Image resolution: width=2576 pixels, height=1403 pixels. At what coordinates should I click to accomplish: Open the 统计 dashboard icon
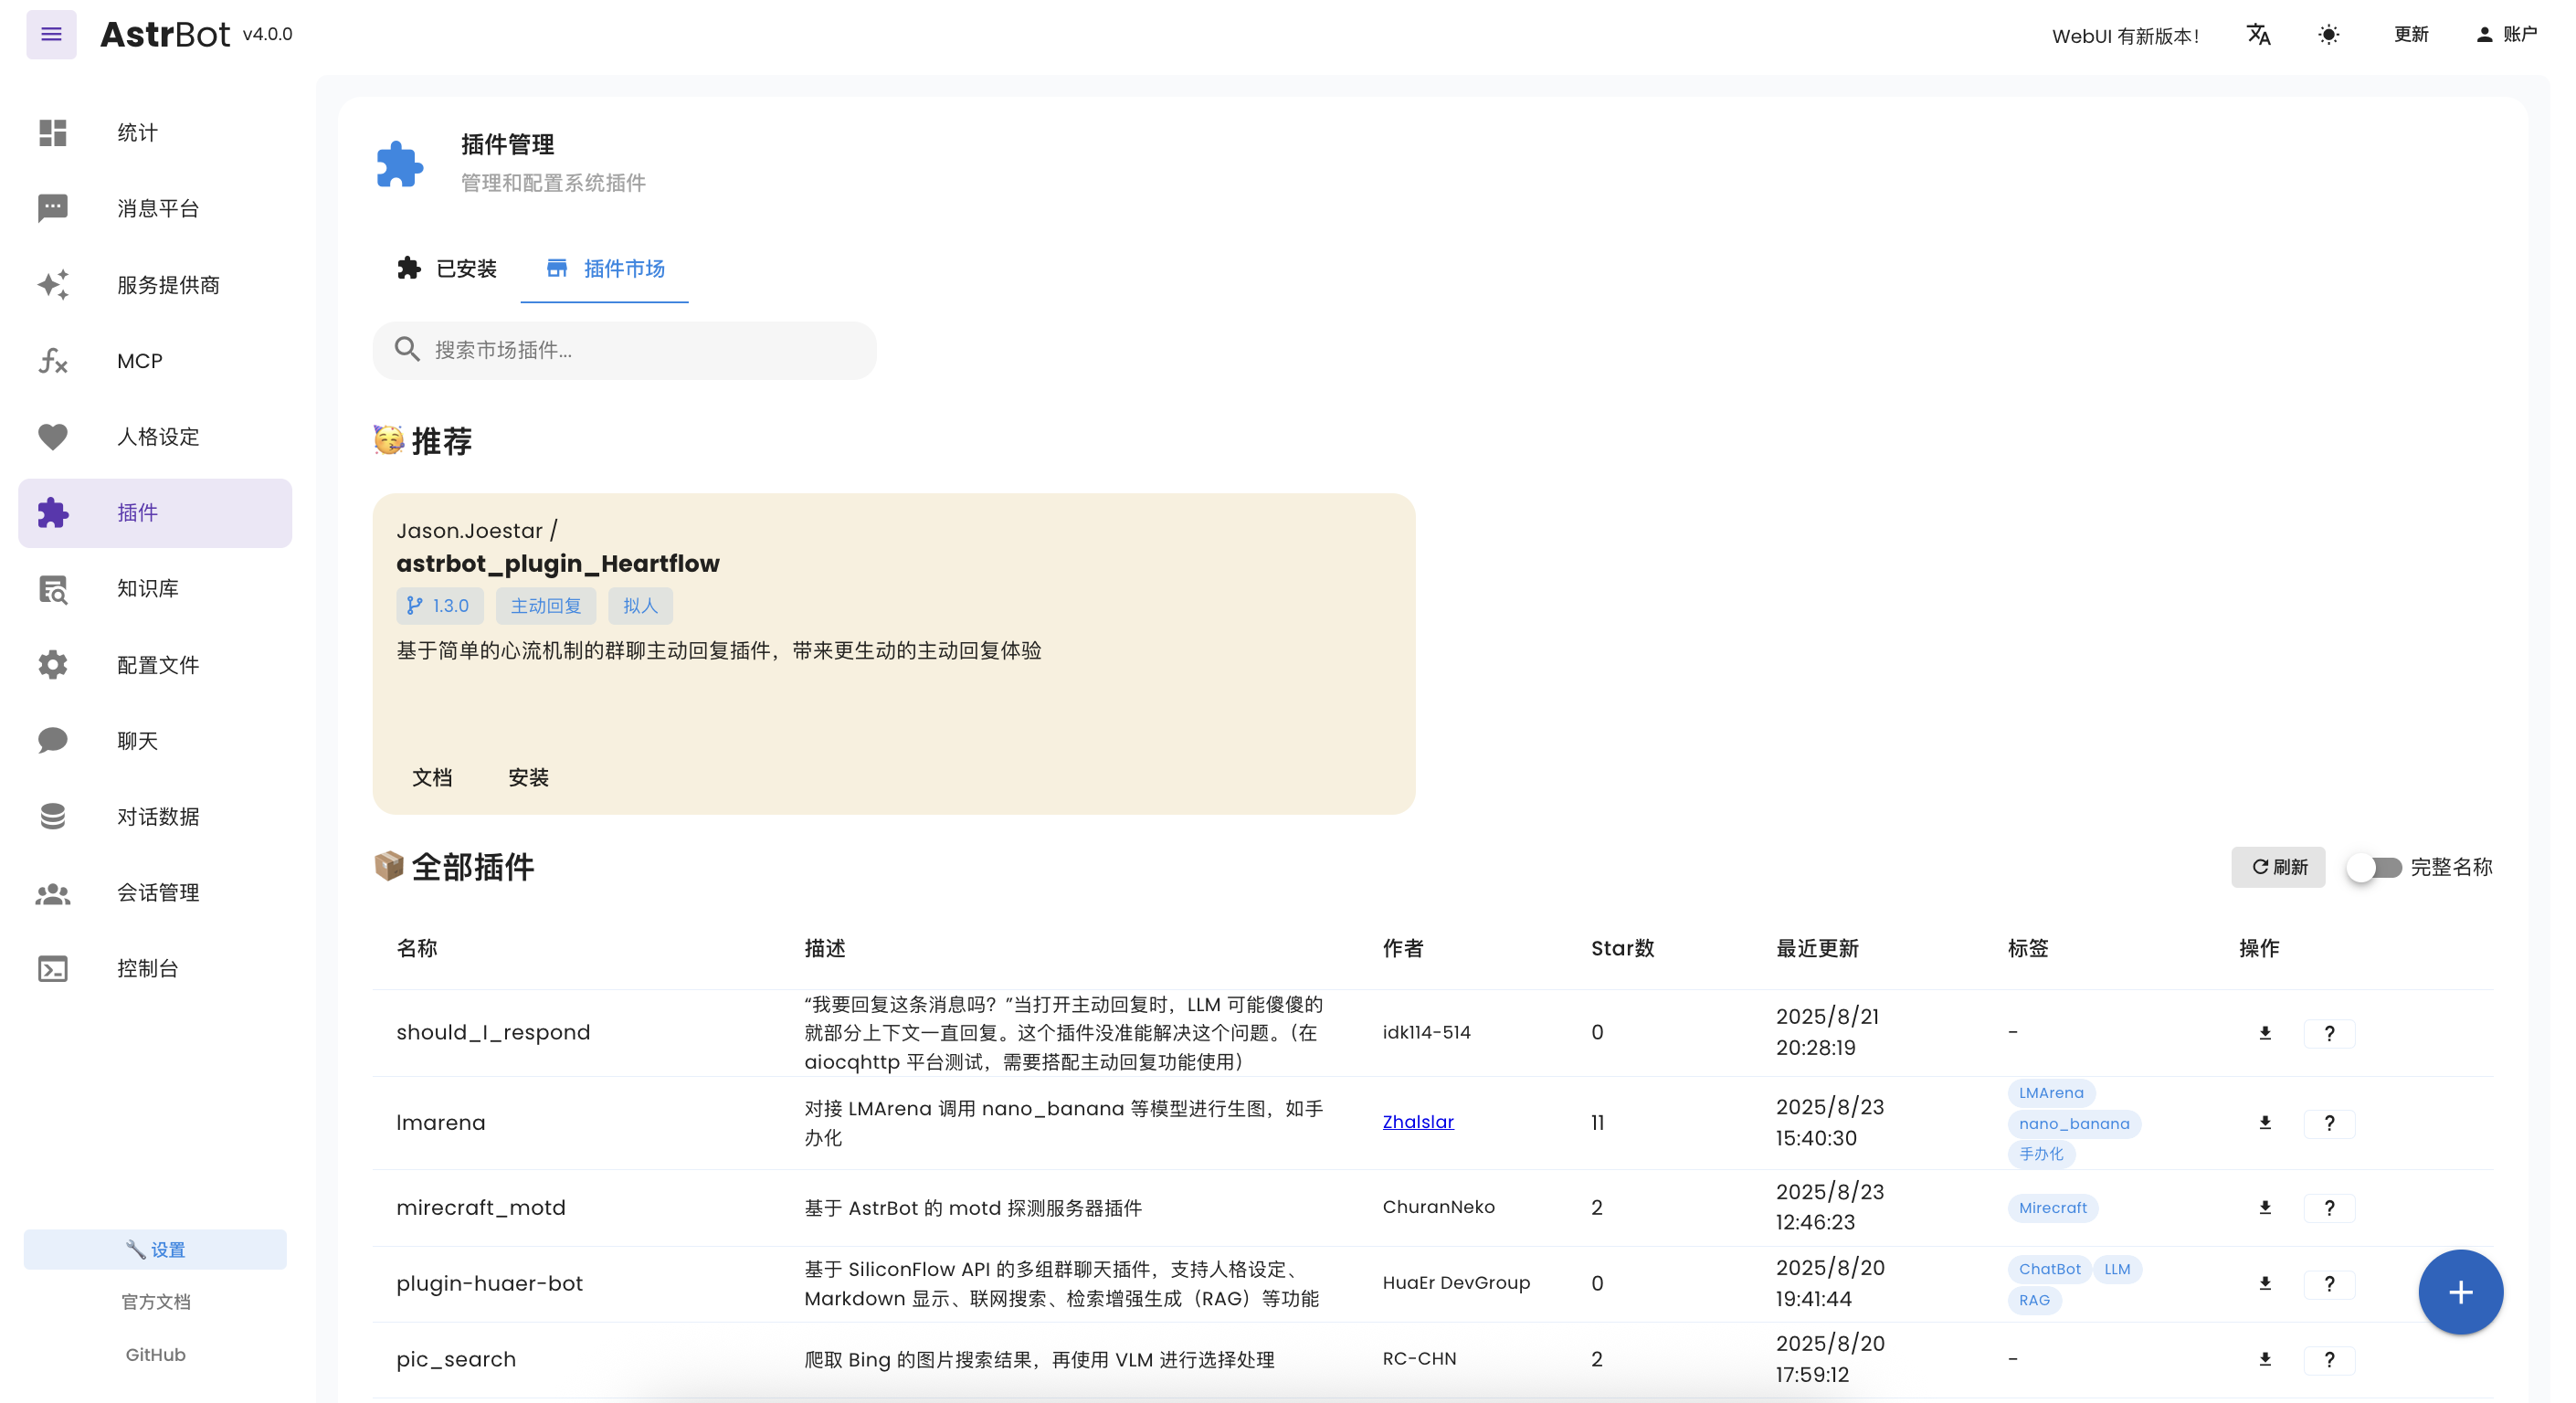53,132
